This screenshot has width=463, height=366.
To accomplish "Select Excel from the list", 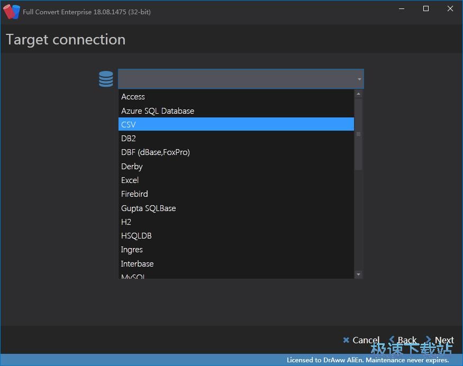I will 236,180.
